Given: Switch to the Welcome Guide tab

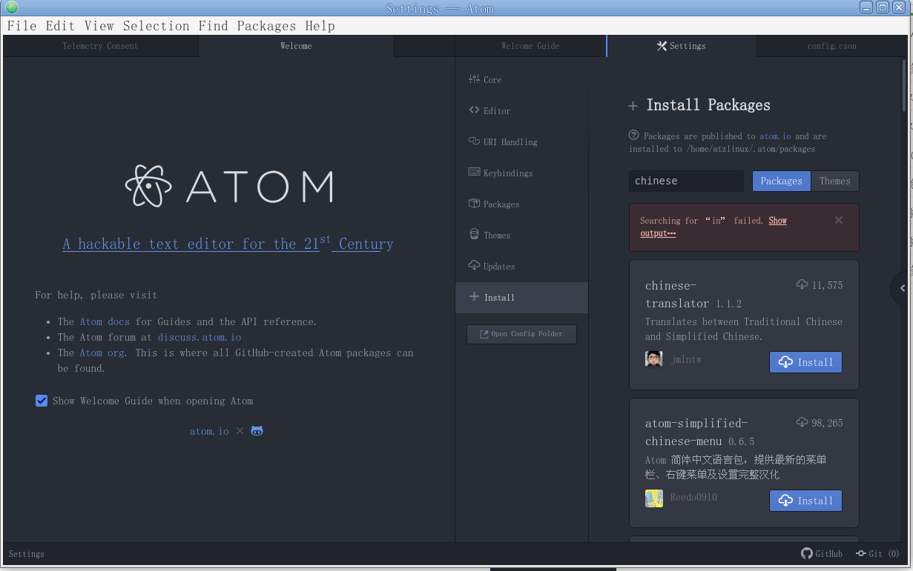Looking at the screenshot, I should click(x=530, y=46).
